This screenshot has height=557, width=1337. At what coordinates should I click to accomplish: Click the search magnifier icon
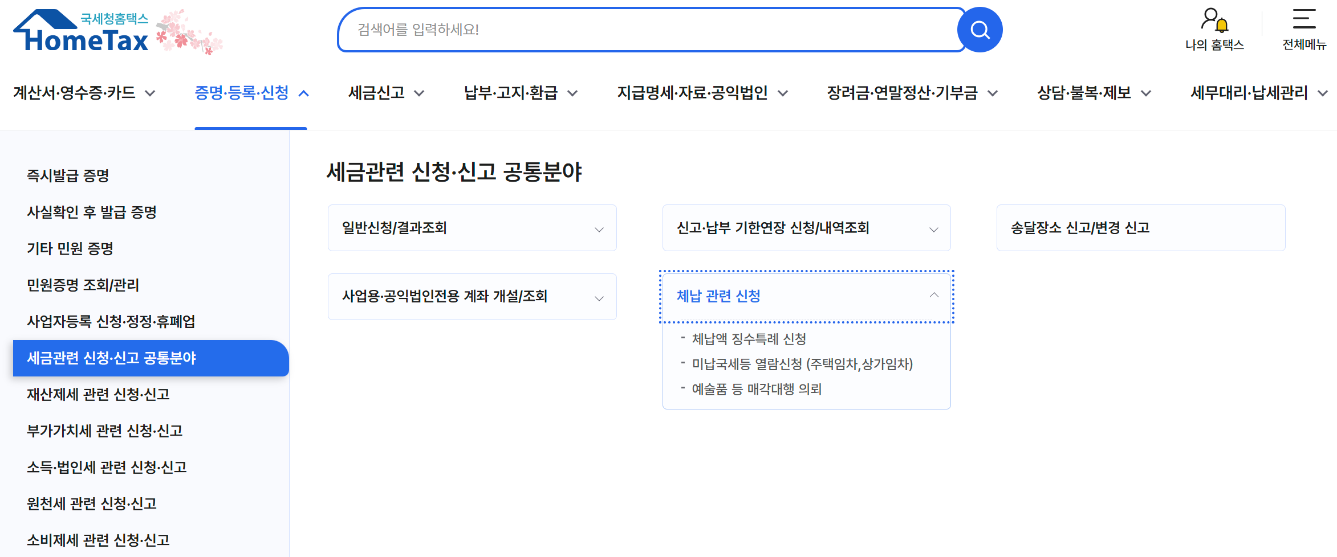pyautogui.click(x=980, y=30)
